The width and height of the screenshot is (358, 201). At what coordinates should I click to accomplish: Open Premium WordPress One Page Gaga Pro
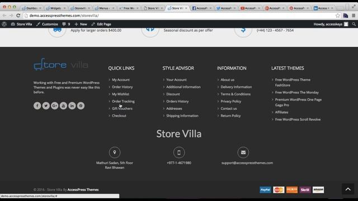coord(298,102)
